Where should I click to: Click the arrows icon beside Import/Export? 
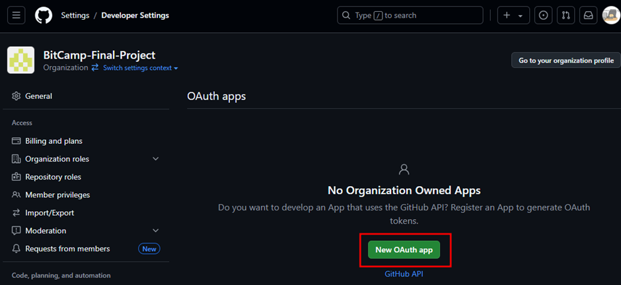(17, 212)
